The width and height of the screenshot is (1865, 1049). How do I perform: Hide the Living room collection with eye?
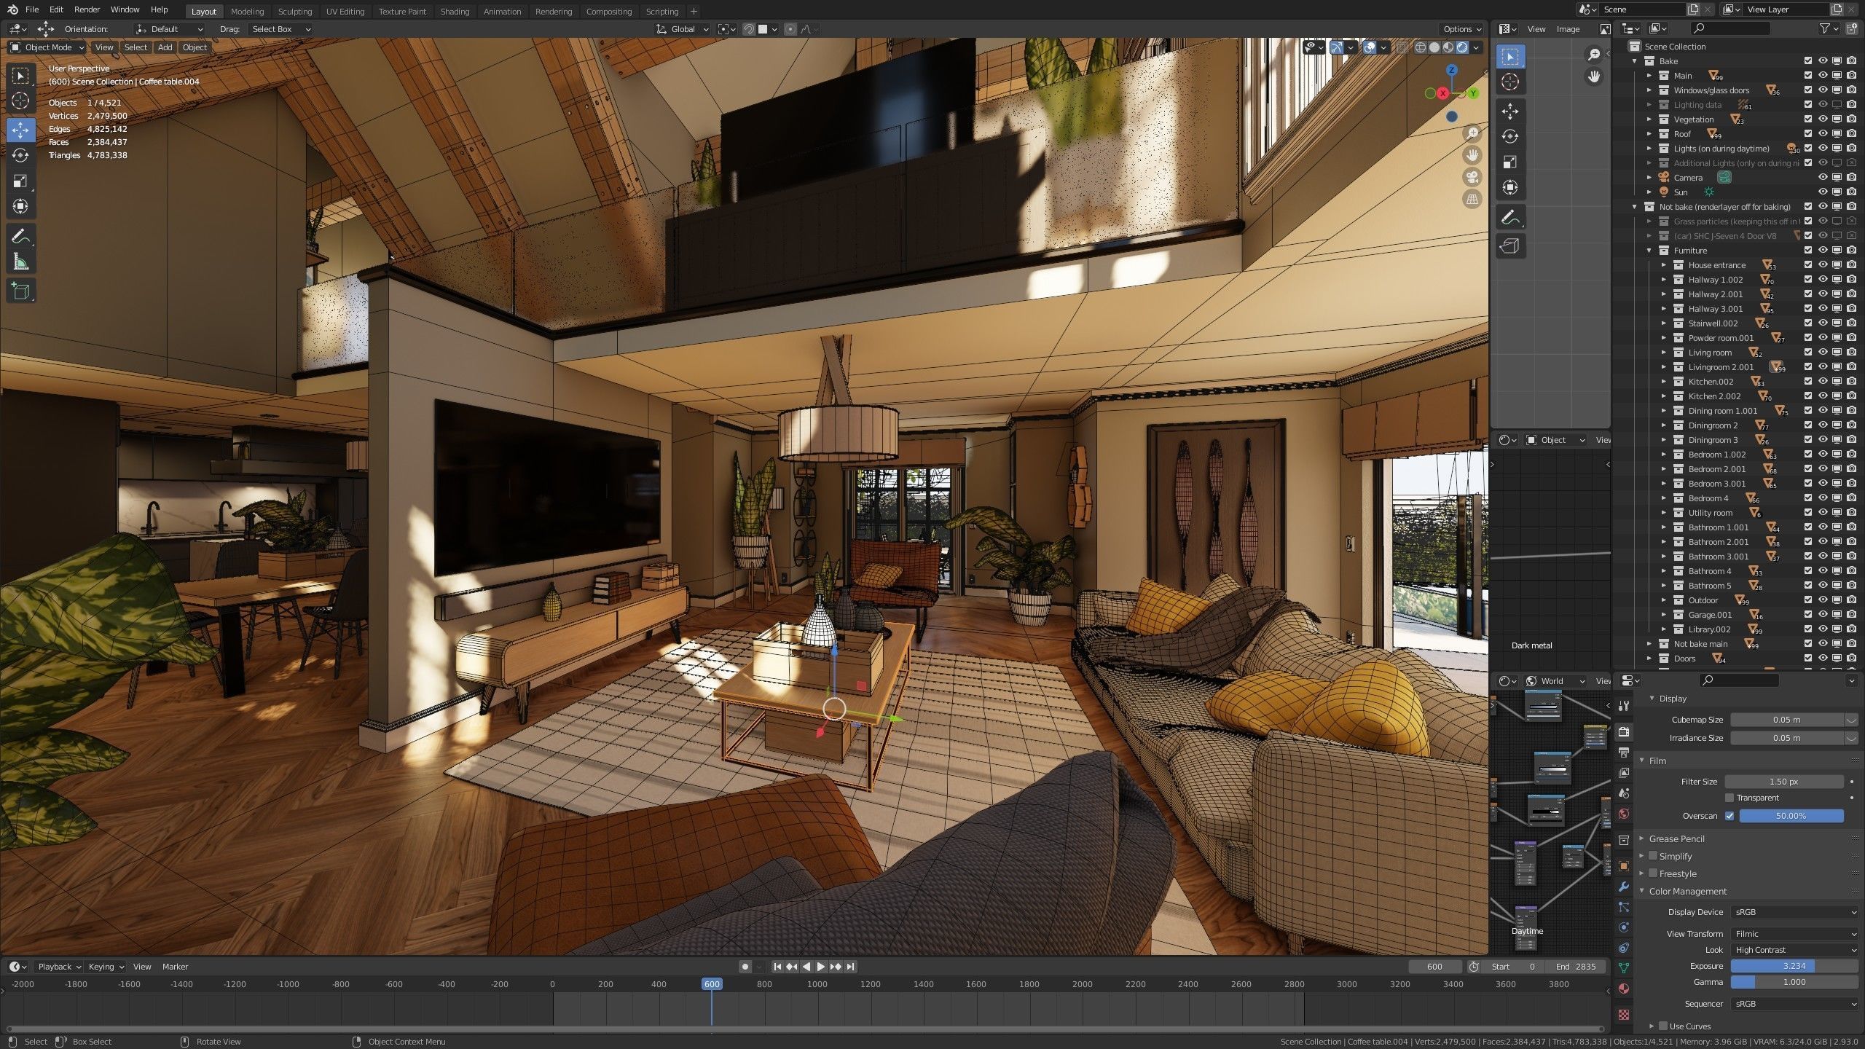tap(1823, 353)
